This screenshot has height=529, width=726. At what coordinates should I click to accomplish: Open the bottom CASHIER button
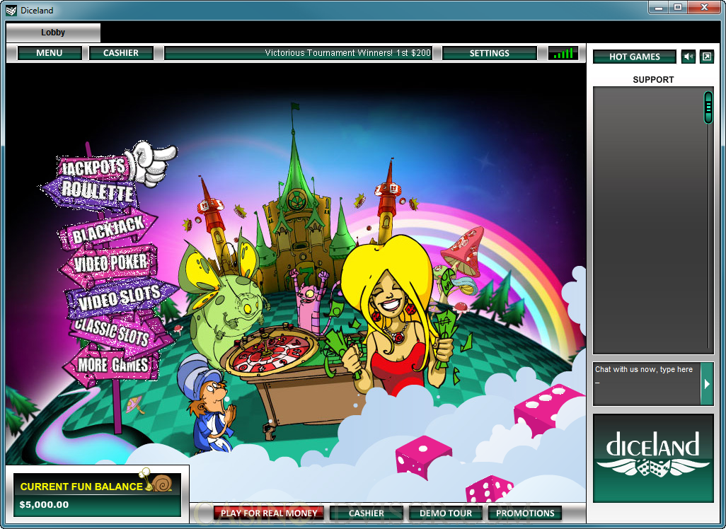click(x=367, y=513)
